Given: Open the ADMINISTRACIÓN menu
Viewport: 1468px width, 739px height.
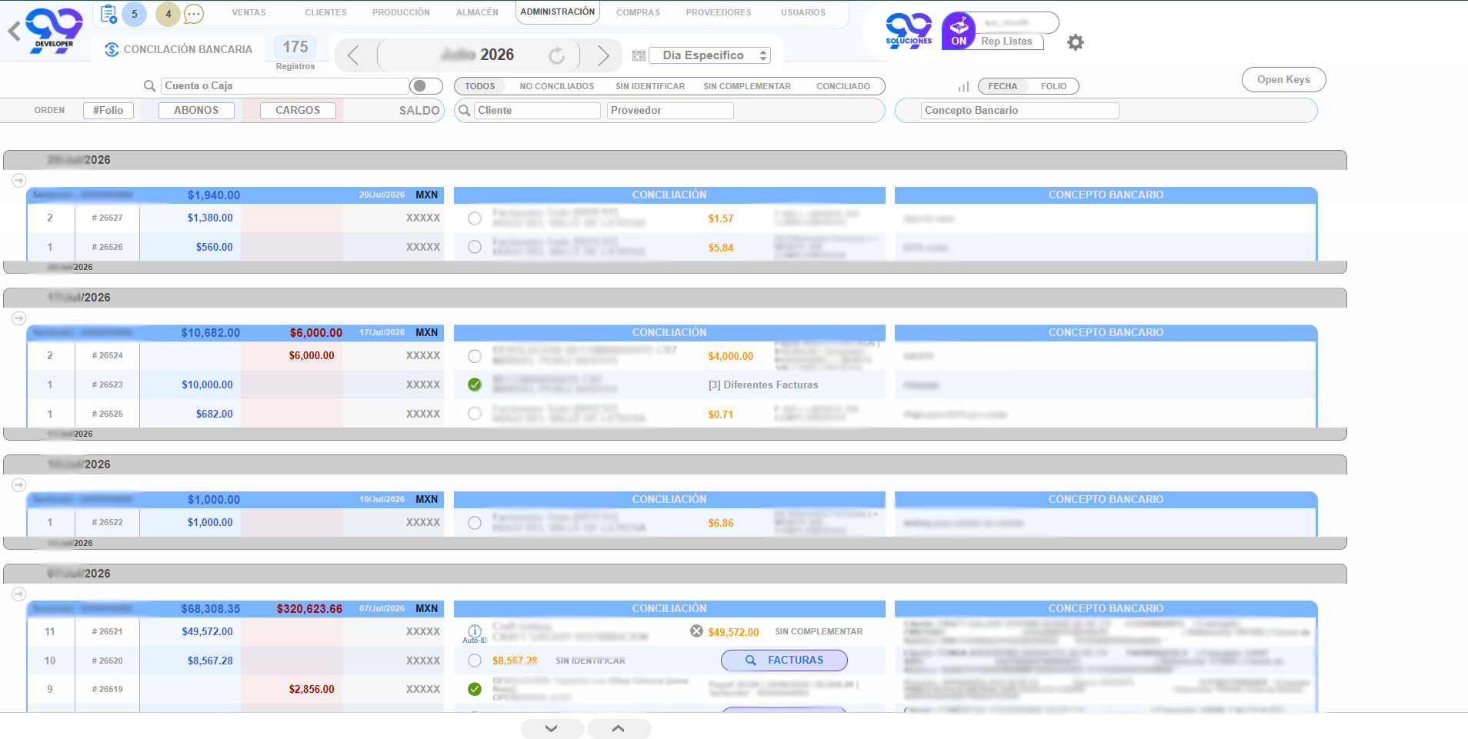Looking at the screenshot, I should point(558,12).
